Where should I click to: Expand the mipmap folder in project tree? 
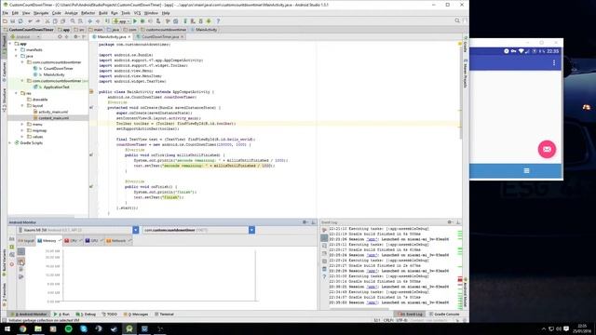click(22, 130)
